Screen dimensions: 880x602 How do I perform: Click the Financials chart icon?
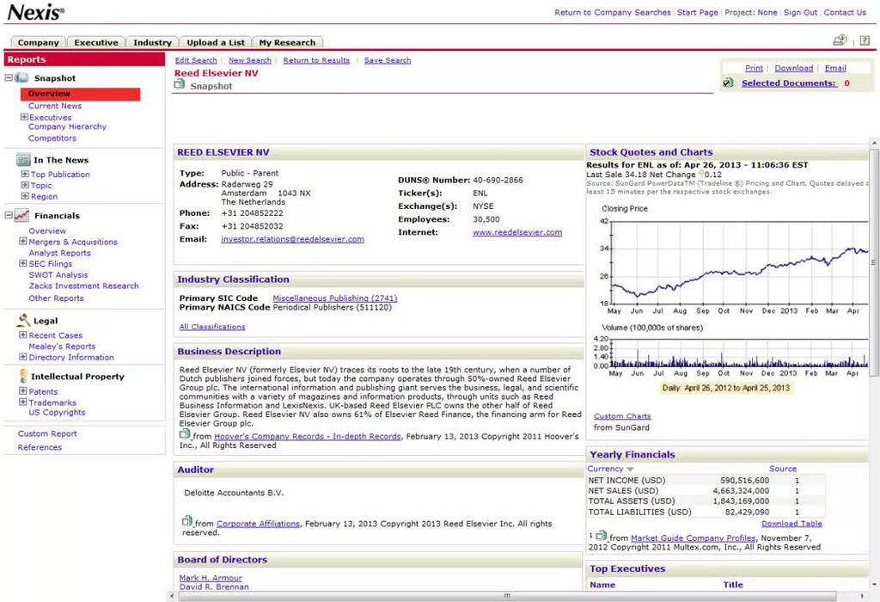[x=23, y=216]
